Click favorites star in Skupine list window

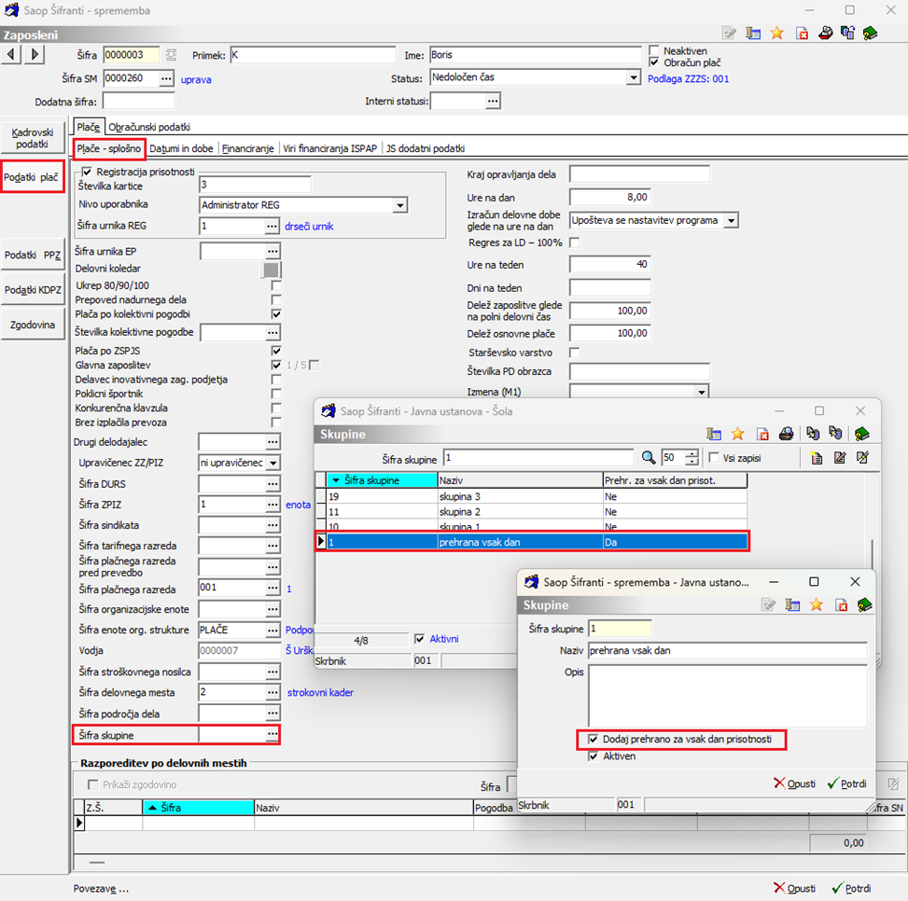coord(738,434)
